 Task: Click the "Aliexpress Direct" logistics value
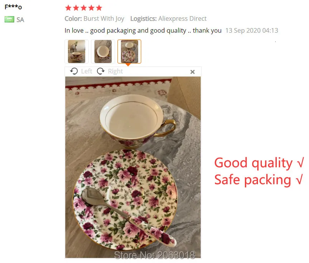182,18
